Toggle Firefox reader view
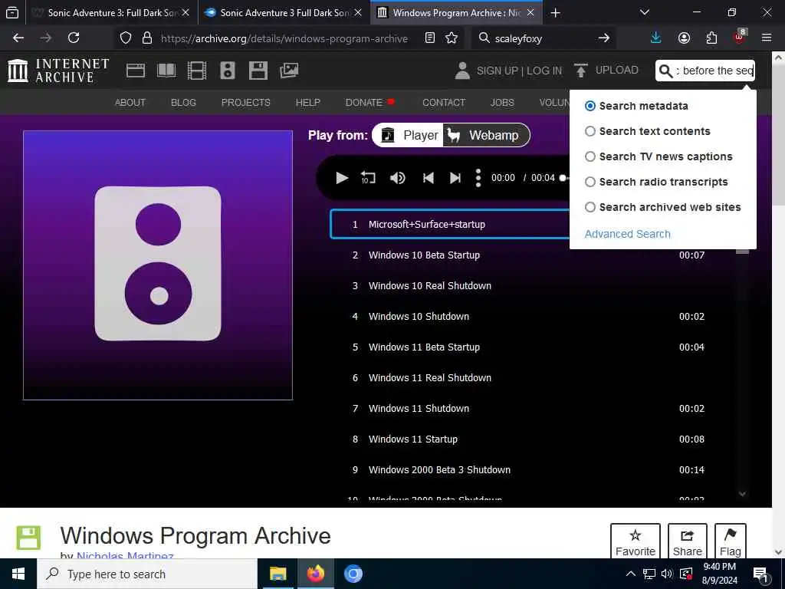This screenshot has width=785, height=589. click(x=429, y=38)
